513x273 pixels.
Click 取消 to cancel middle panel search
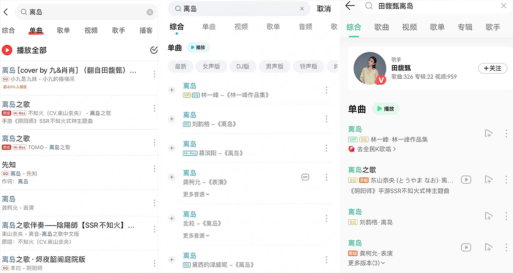[x=324, y=9]
